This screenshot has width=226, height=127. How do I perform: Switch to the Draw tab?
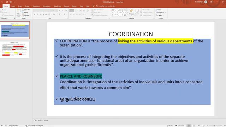click(20, 6)
